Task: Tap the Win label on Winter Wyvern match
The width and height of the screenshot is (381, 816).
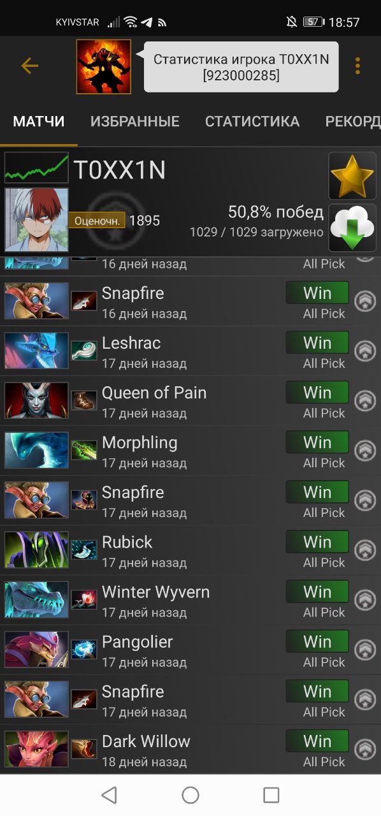Action: click(317, 592)
